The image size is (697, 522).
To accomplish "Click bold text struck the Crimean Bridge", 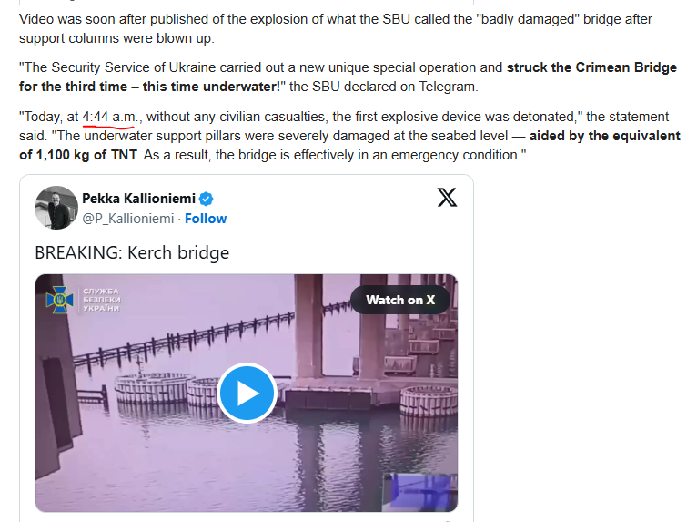I will [x=591, y=67].
